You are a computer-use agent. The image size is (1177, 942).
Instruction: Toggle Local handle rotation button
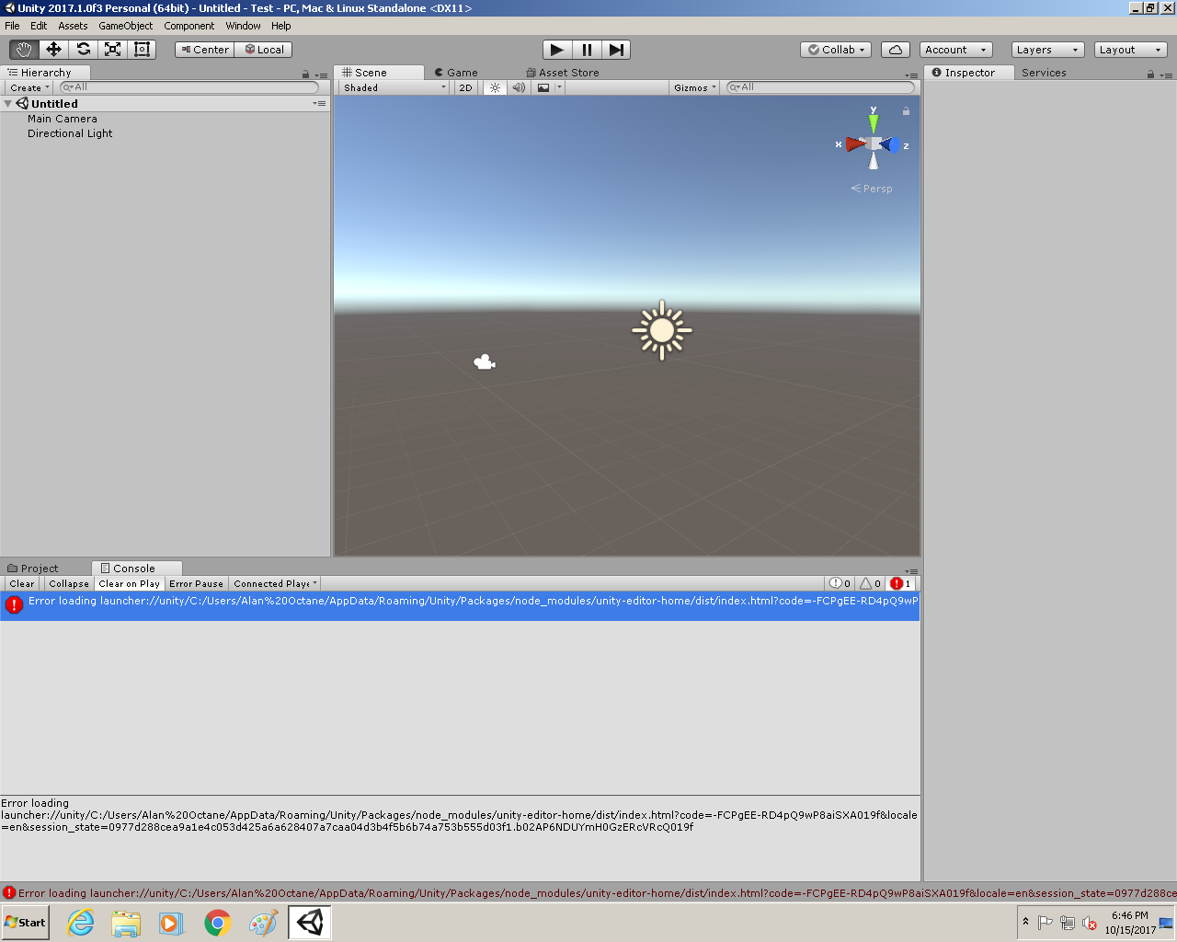point(264,50)
